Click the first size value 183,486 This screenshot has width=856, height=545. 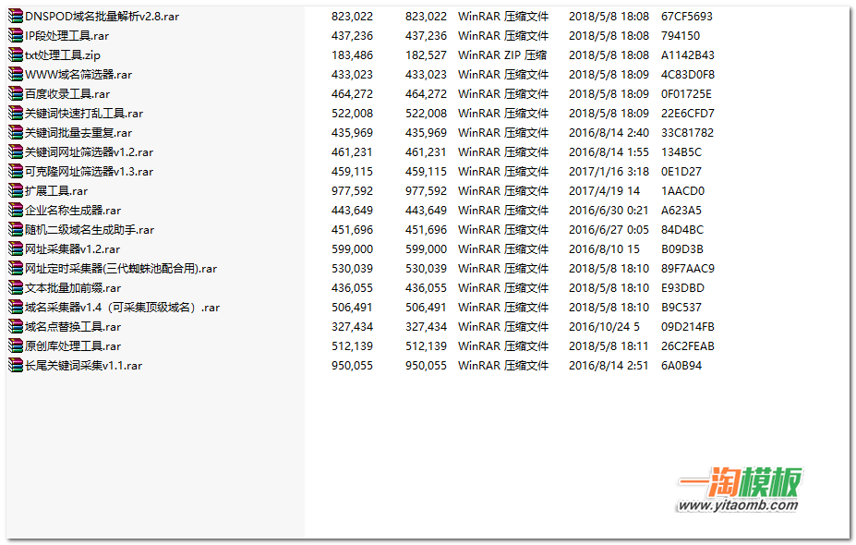(352, 55)
